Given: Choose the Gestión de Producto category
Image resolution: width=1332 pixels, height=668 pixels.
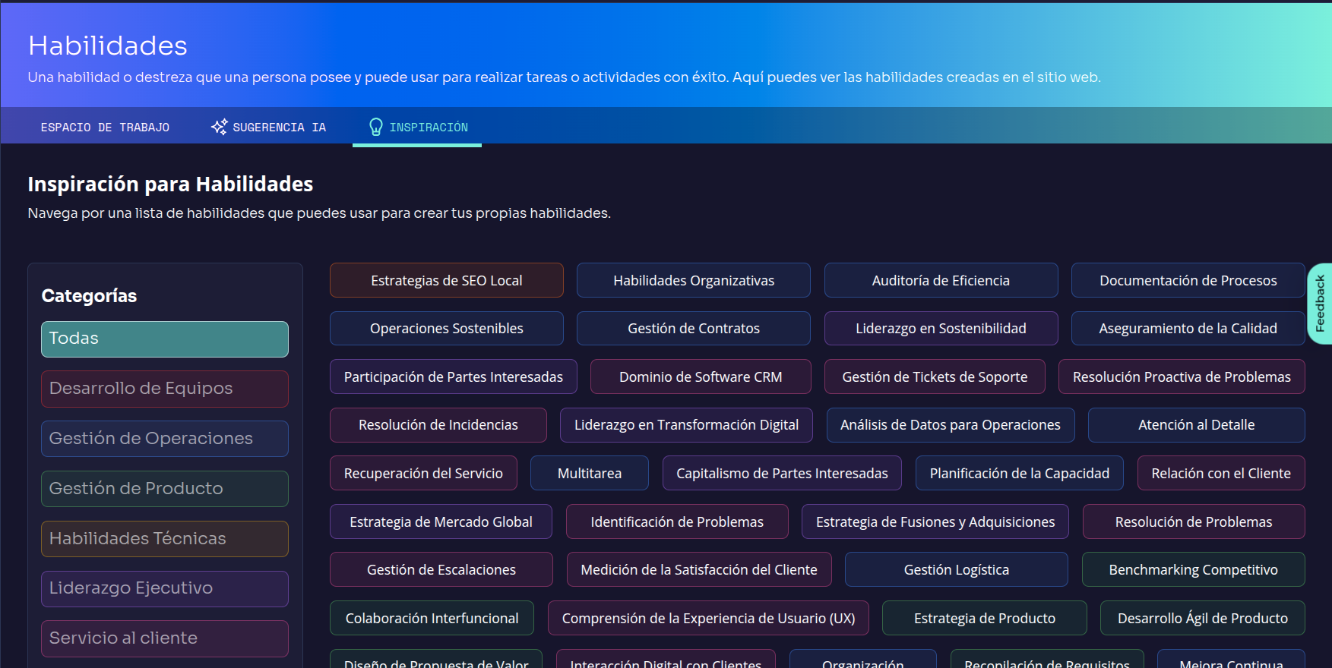Looking at the screenshot, I should [x=165, y=489].
